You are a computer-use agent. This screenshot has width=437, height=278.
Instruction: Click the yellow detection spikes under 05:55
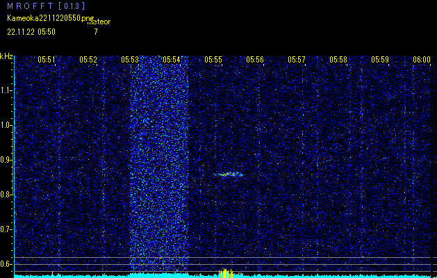point(226,273)
